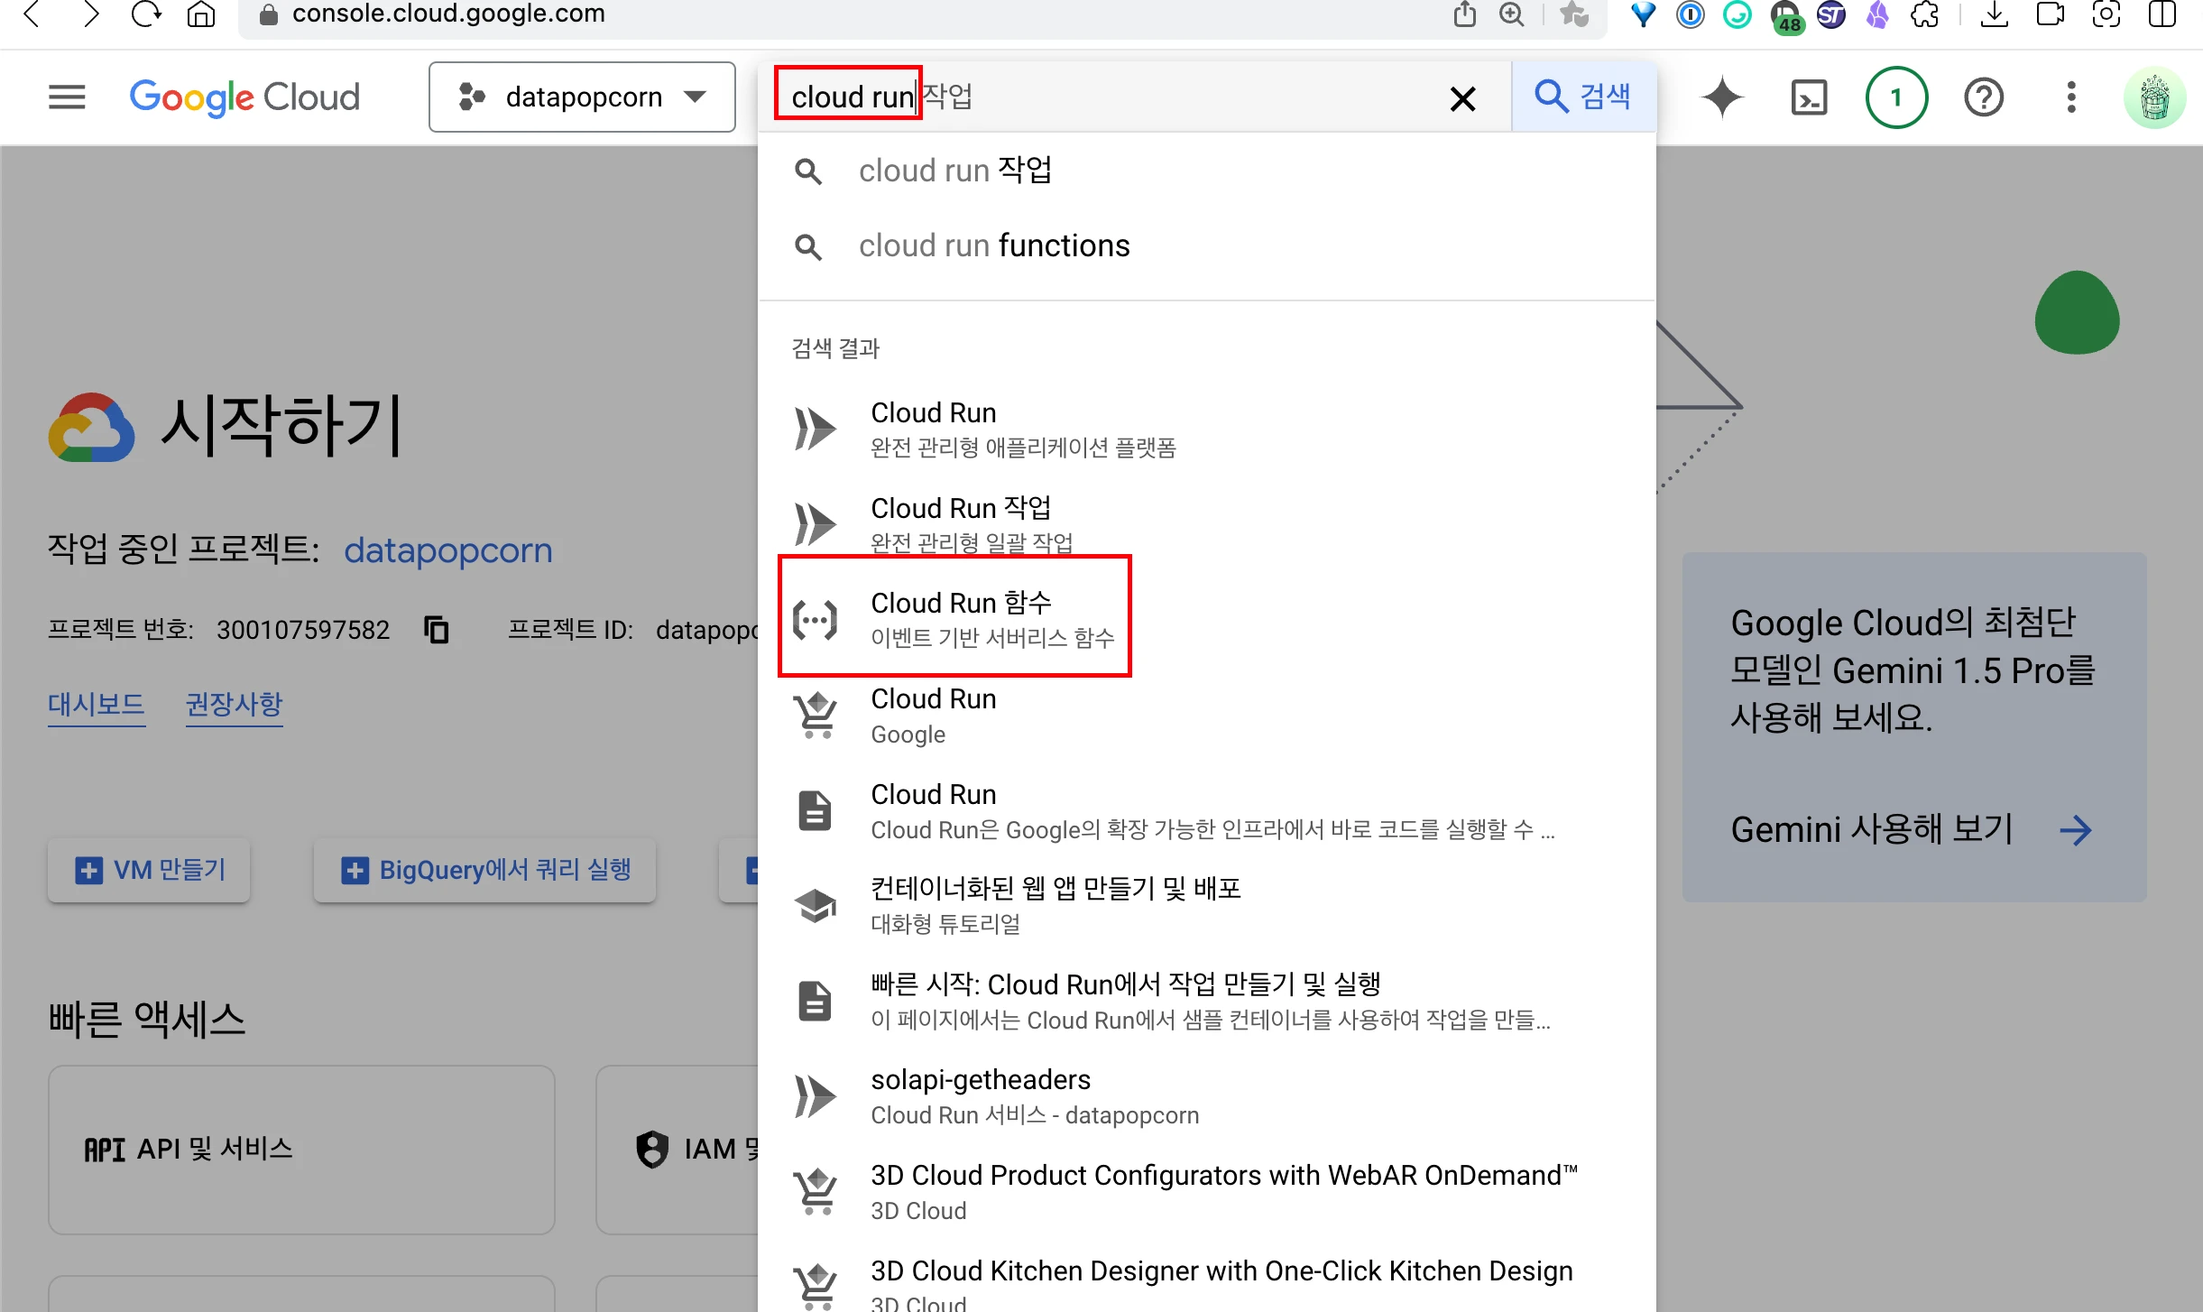Activate the Cloud Shell terminal icon
The image size is (2203, 1312).
click(x=1809, y=97)
